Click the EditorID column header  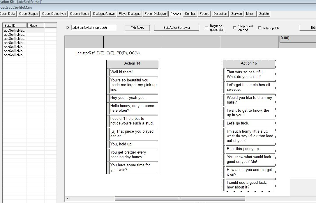point(15,25)
